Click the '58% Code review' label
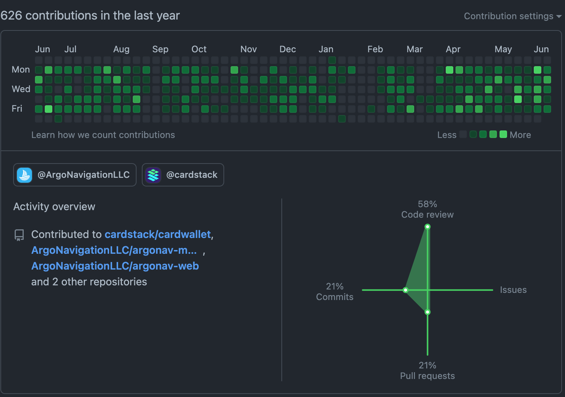 point(427,209)
